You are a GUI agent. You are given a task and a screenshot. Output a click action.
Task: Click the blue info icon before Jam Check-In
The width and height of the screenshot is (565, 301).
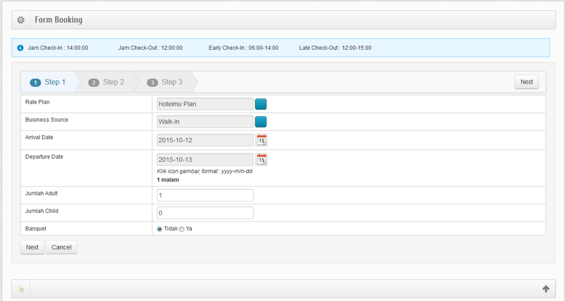tap(20, 48)
